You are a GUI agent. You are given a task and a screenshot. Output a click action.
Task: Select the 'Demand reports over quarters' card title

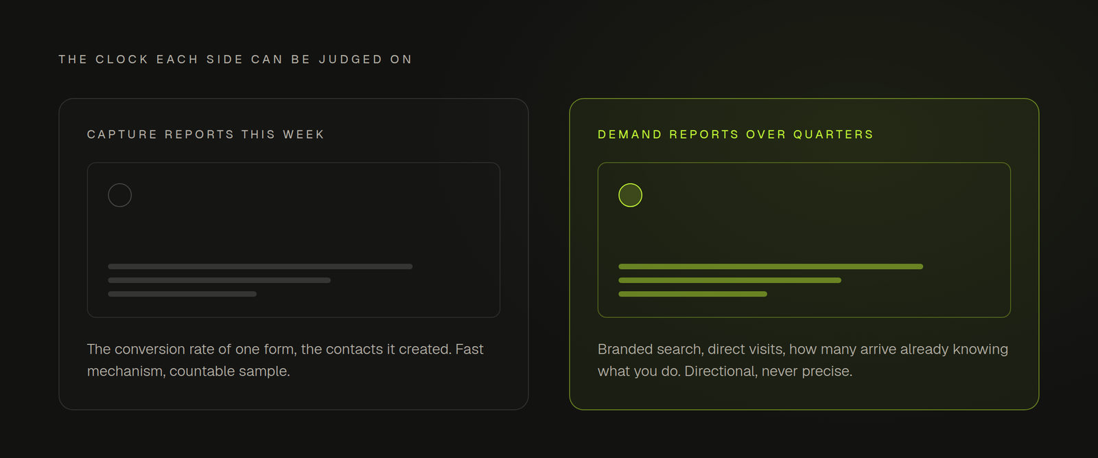(x=736, y=135)
